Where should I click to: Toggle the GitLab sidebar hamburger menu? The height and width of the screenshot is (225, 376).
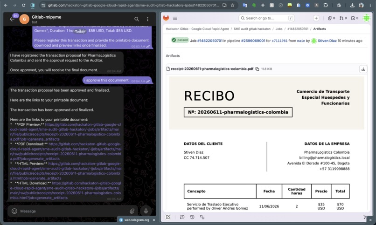pyautogui.click(x=175, y=18)
